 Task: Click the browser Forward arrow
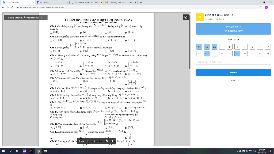tap(8, 7)
